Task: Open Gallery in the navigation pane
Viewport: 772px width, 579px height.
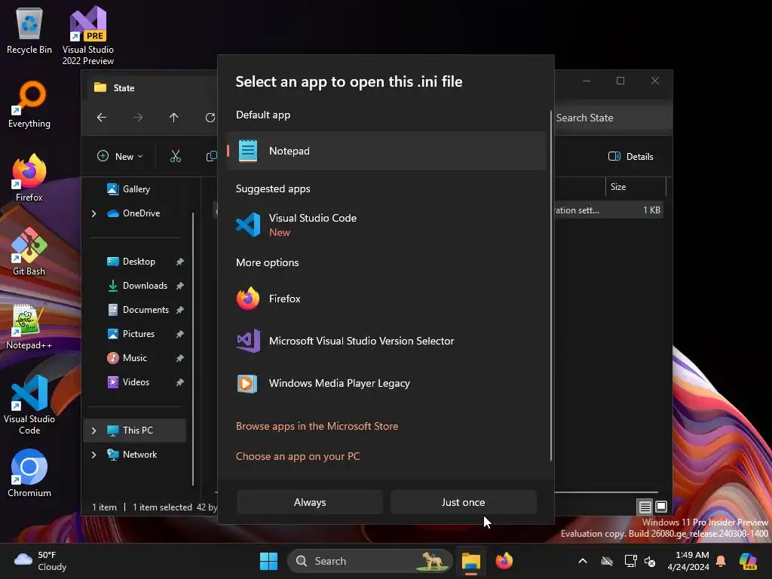Action: tap(128, 189)
